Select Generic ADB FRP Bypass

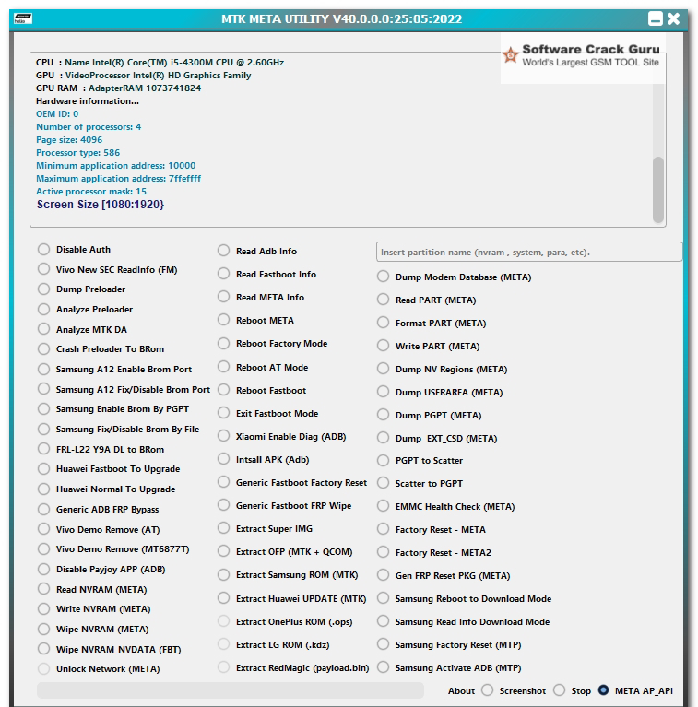[x=43, y=509]
